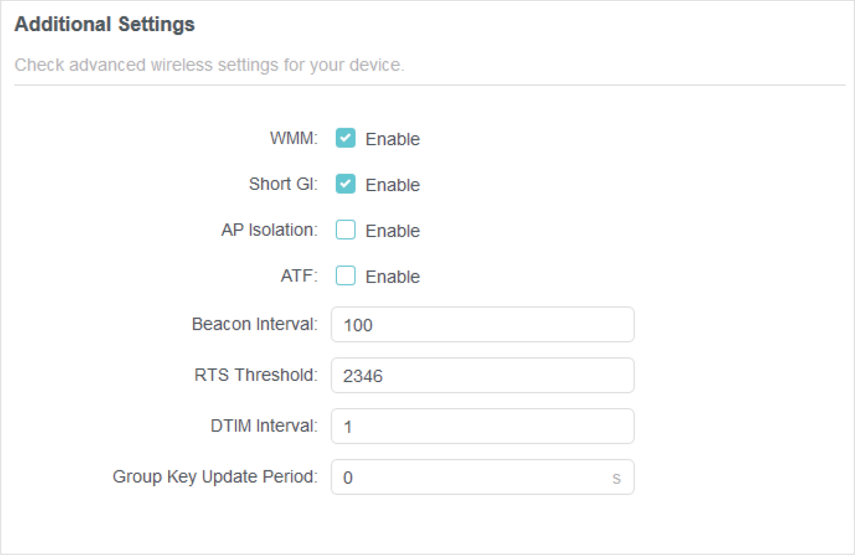
Task: Check the ATF checkbox
Action: click(x=345, y=276)
